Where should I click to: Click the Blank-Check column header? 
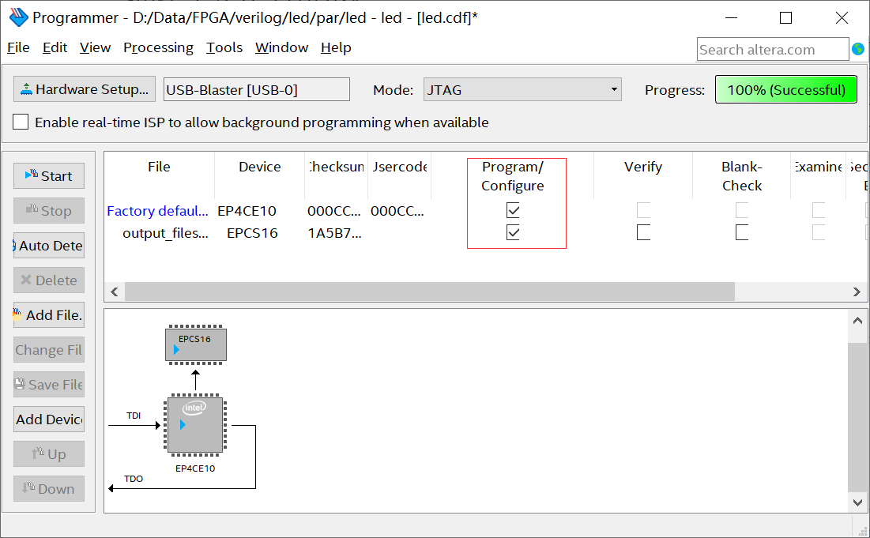pyautogui.click(x=742, y=176)
